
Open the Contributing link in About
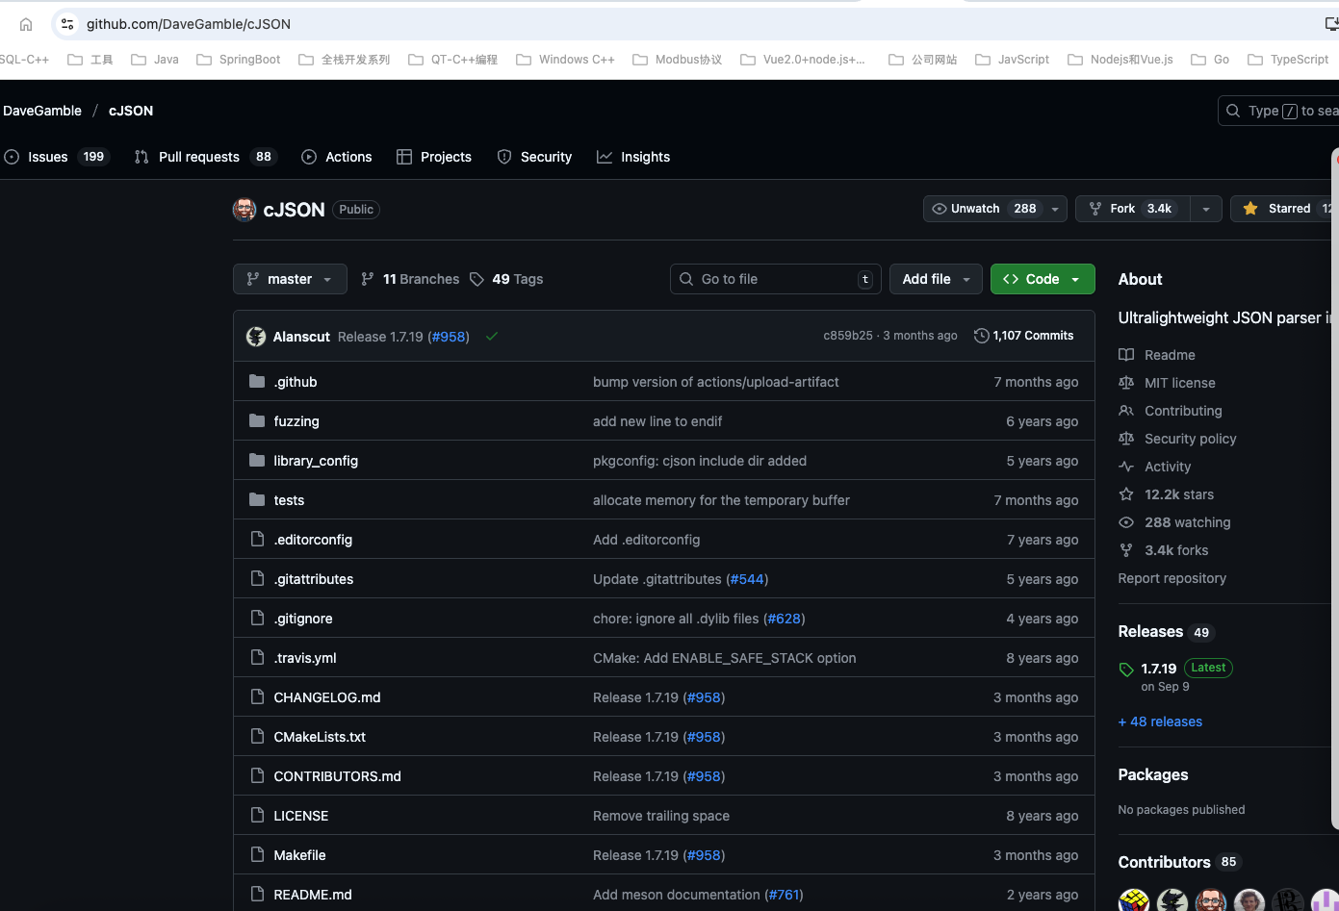pos(1183,411)
